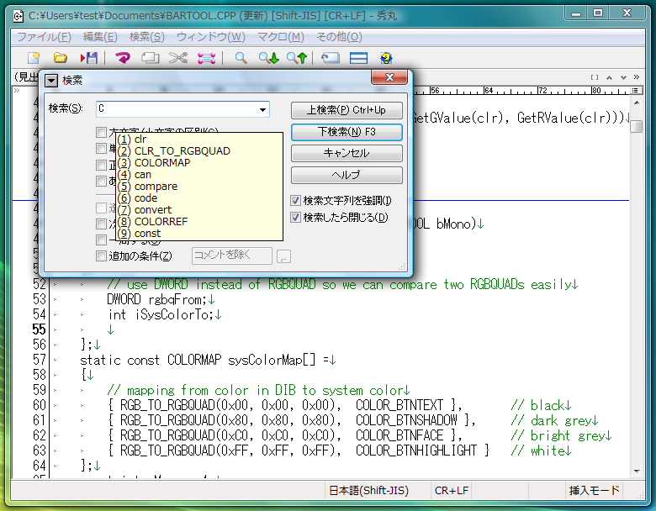Select suggestion (3) COLORMAP
This screenshot has width=656, height=511.
[x=199, y=163]
